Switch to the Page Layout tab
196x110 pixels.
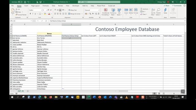pos(36,6)
